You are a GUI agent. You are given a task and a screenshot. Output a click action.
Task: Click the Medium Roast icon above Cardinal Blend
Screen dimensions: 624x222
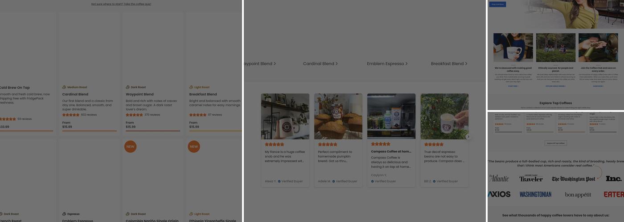tap(64, 87)
